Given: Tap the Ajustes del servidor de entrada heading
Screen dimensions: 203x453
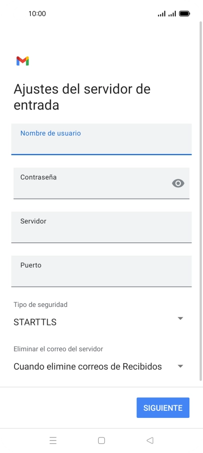Looking at the screenshot, I should coord(82,97).
